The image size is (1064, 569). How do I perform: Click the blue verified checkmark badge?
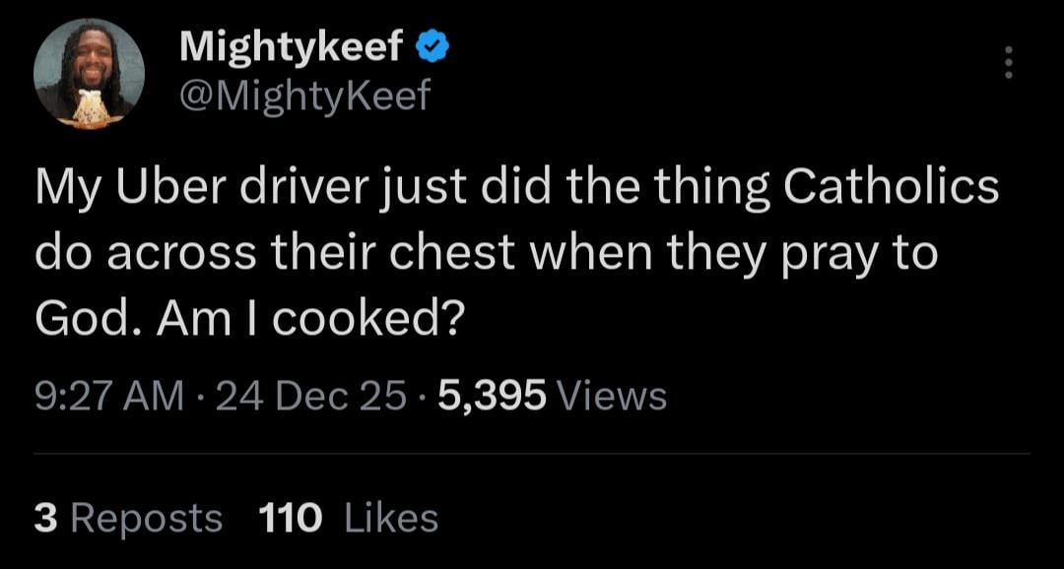pos(432,46)
